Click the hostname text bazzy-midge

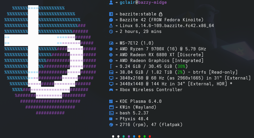pos(152,2)
